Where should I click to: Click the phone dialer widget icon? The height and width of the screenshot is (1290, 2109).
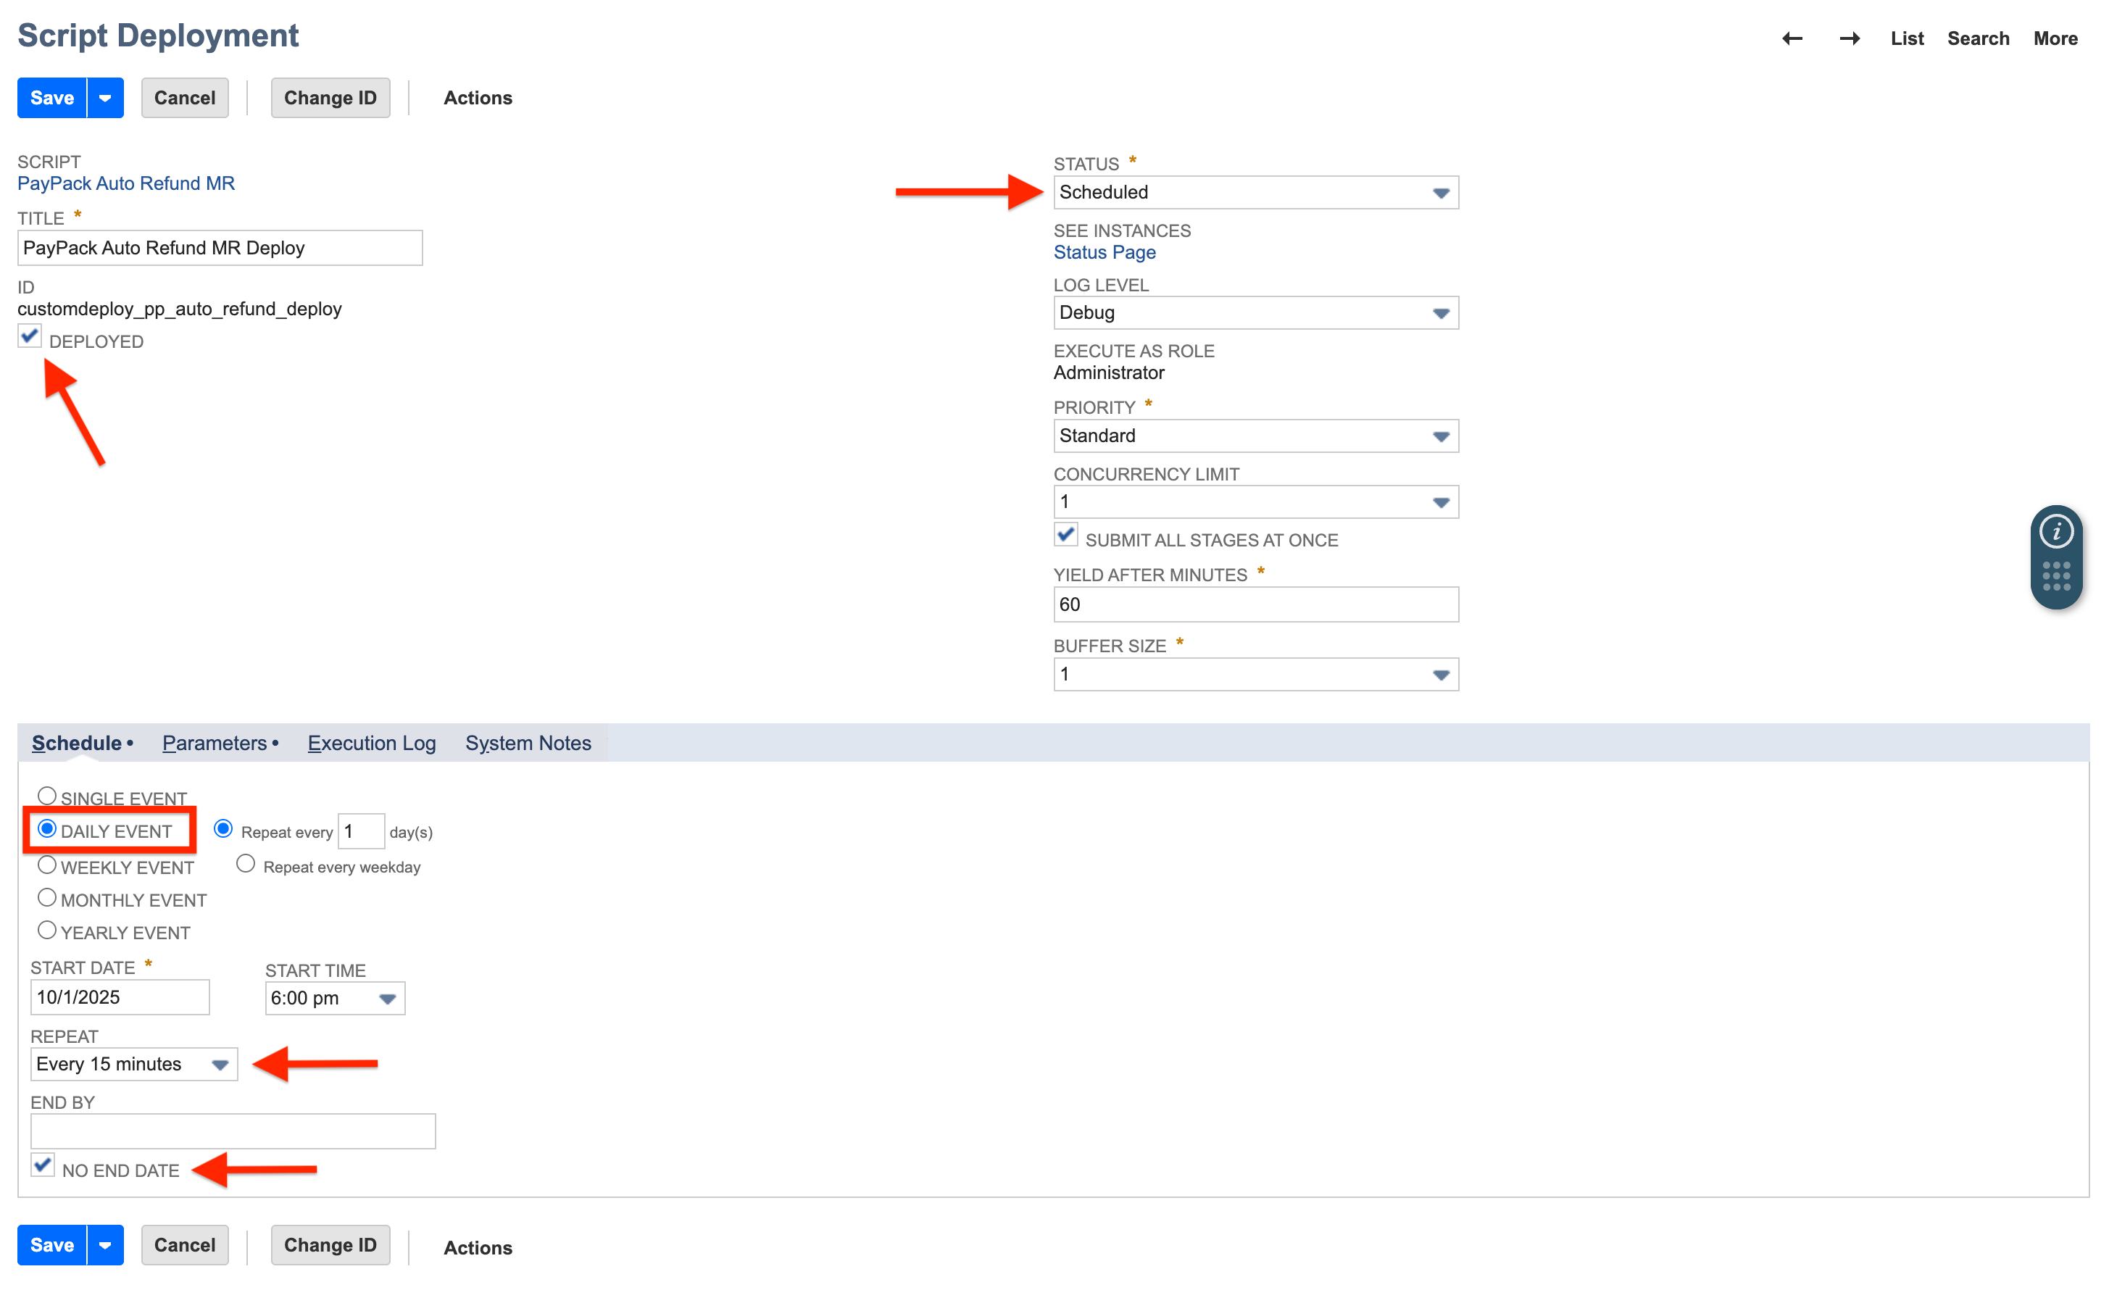2057,575
